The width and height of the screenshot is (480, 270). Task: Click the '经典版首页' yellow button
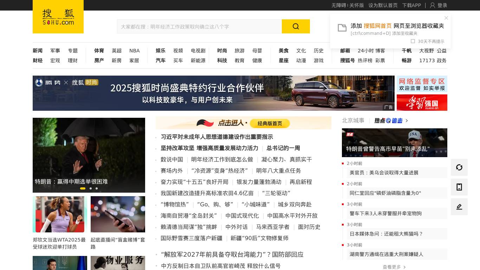tap(270, 123)
